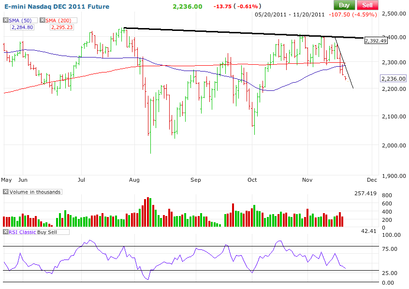This screenshot has height=289, width=409.
Task: Click the Jun label on the time axis
Action: pos(23,180)
